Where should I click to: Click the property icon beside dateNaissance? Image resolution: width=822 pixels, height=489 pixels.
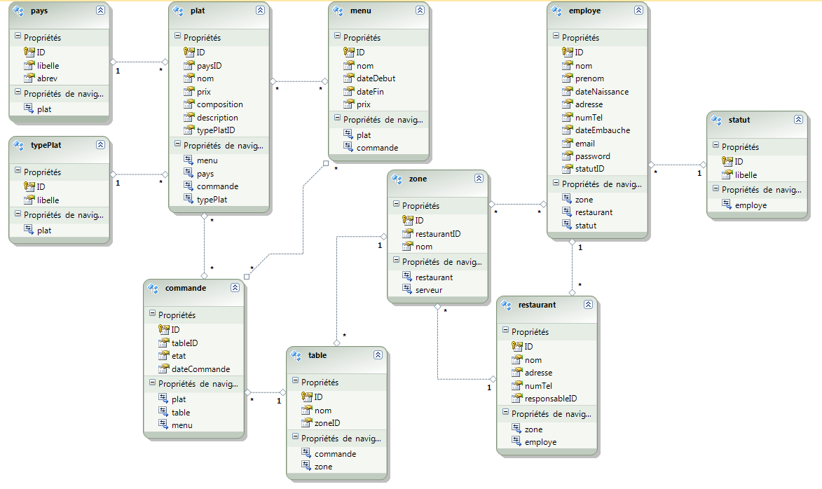(x=568, y=91)
